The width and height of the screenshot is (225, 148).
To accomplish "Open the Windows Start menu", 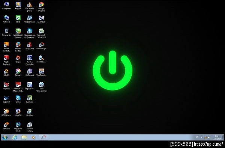I will pos(5,137).
